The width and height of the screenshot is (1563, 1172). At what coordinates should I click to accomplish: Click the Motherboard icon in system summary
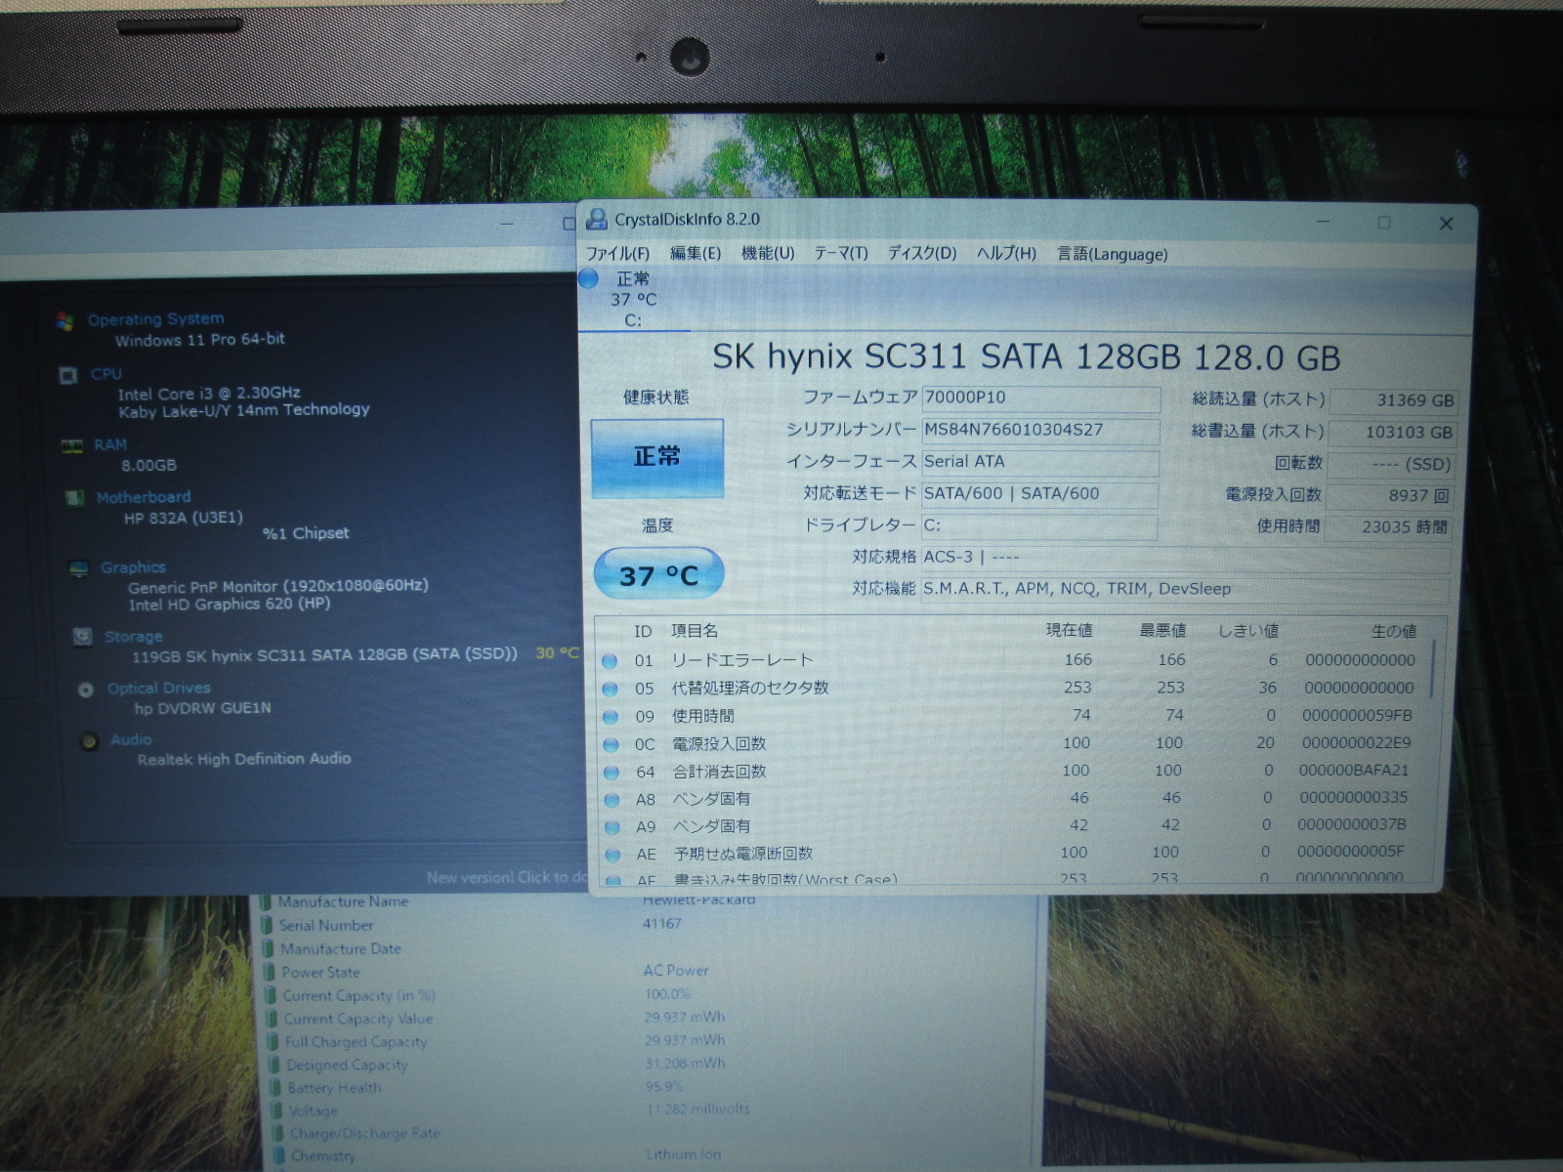[x=74, y=499]
